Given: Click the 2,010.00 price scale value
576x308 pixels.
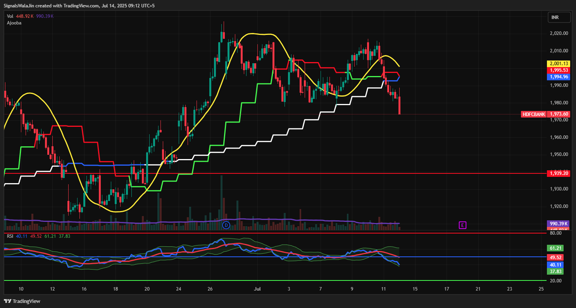Looking at the screenshot, I should 559,51.
